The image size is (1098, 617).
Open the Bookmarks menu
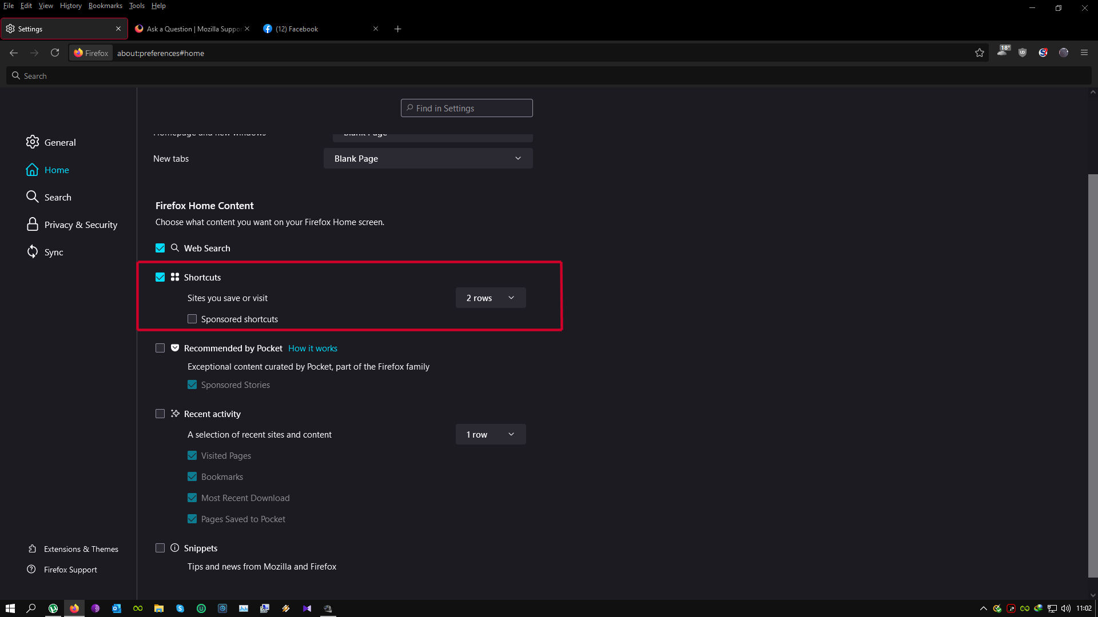[x=105, y=6]
